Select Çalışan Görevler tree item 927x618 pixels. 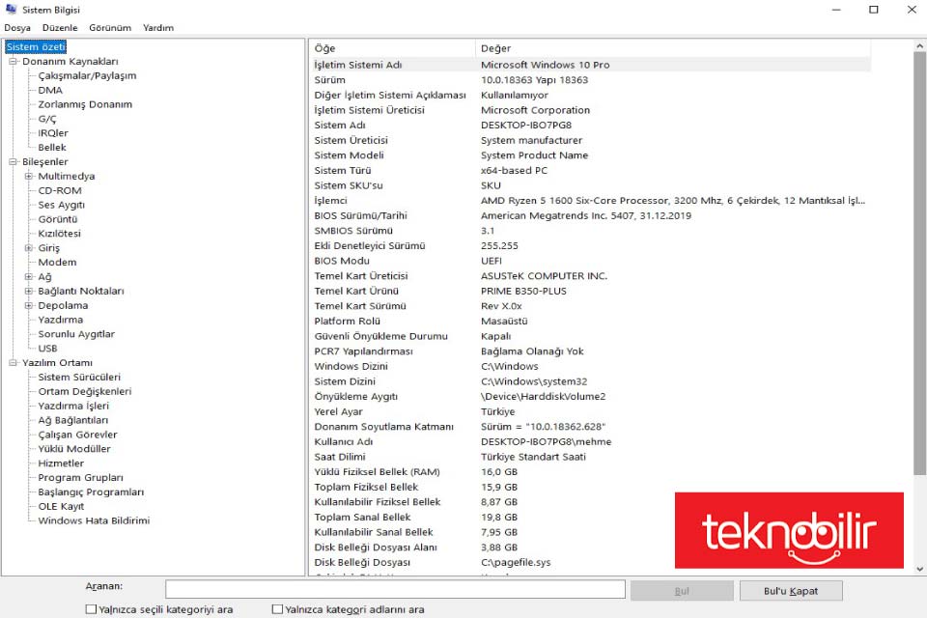(x=77, y=435)
